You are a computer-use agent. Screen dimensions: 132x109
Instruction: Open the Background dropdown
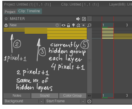pyautogui.click(x=24, y=101)
